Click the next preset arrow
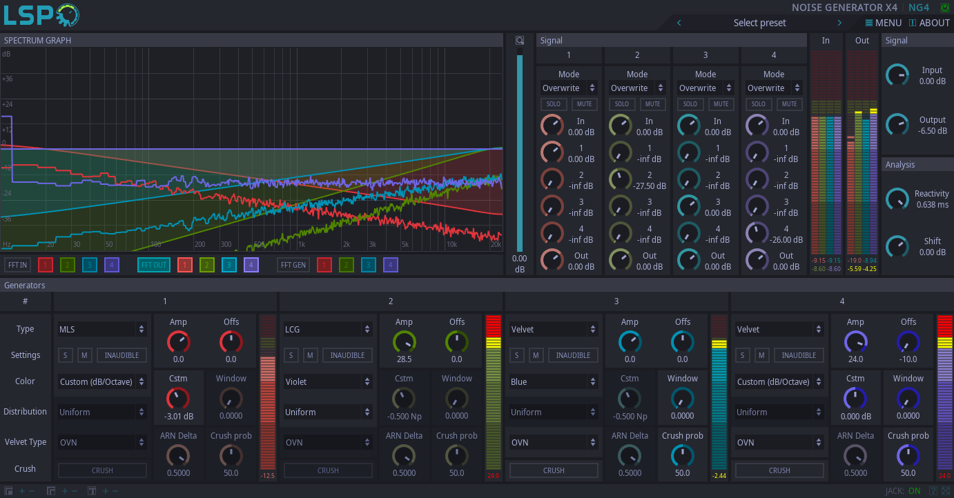Screen dimensions: 954x498 840,23
